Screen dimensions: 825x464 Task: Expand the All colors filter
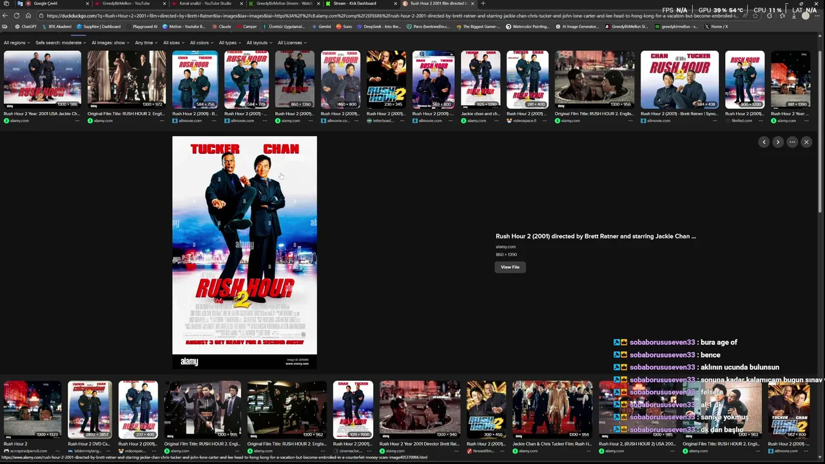click(201, 43)
